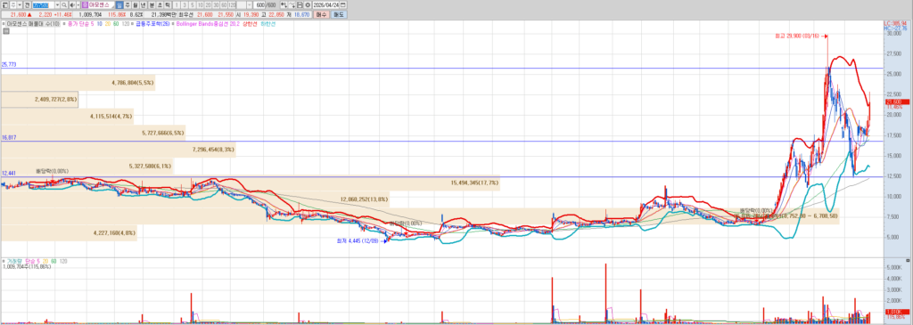The image size is (913, 325).
Task: Click the 최고 29,900 (03/16) high marker
Action: (802, 36)
